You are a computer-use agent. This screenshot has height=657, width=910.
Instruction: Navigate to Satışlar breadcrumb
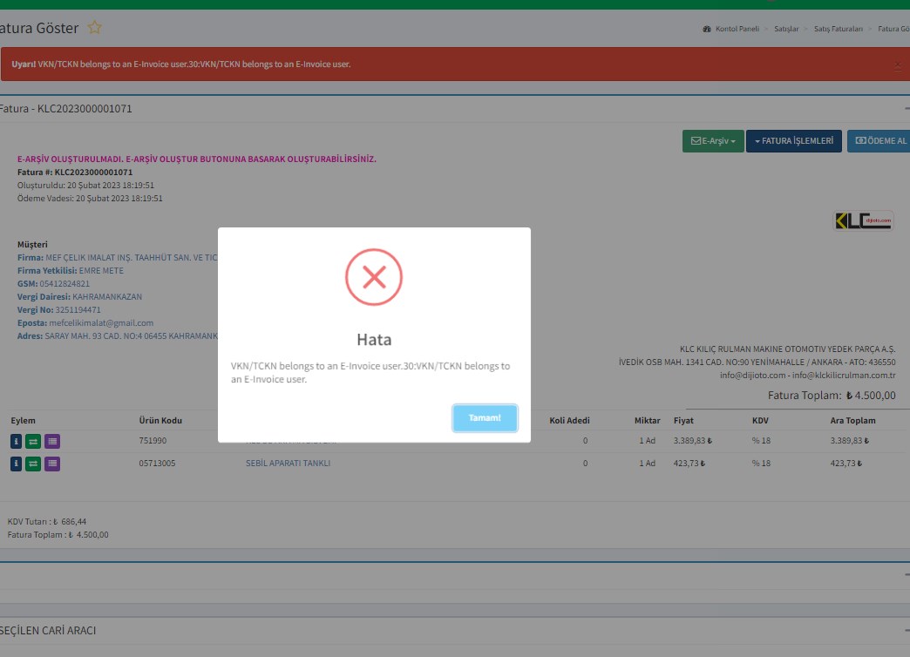785,29
